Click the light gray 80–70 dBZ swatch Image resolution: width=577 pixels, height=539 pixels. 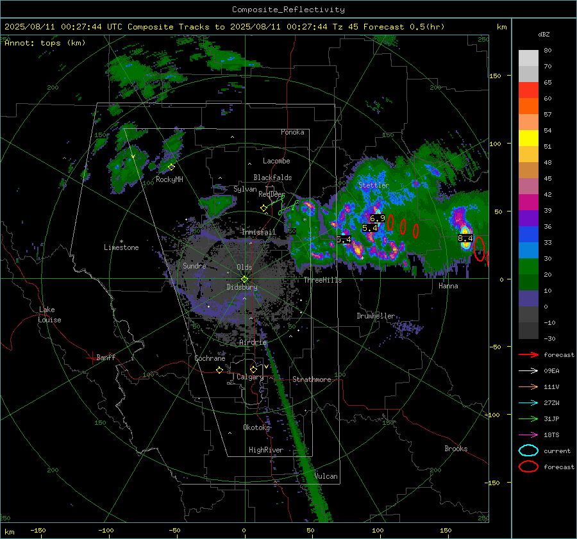pos(528,58)
